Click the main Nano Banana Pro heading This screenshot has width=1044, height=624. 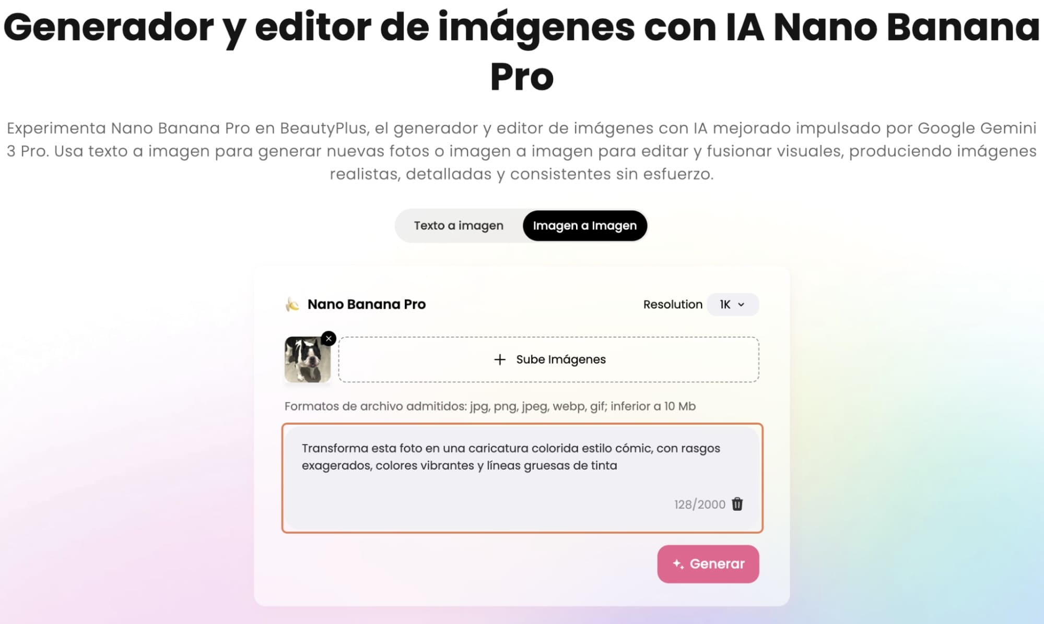coord(522,51)
